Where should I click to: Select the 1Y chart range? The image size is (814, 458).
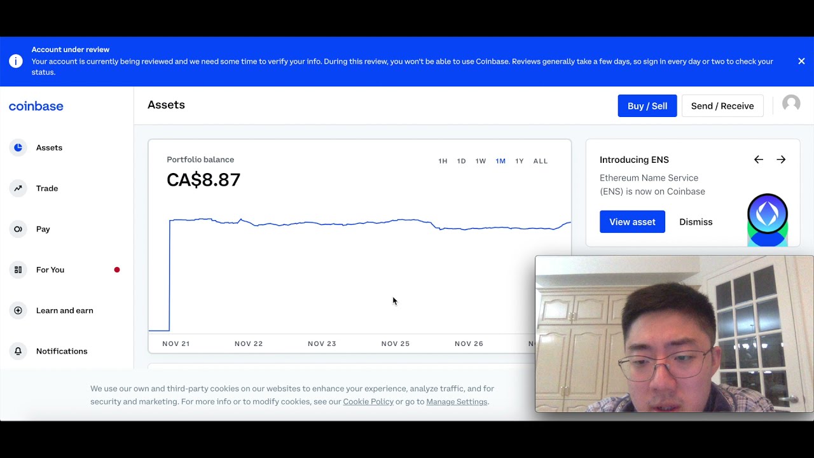(x=520, y=161)
